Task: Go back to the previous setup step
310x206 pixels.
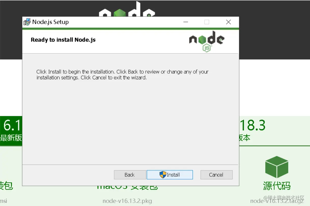Action: 130,175
